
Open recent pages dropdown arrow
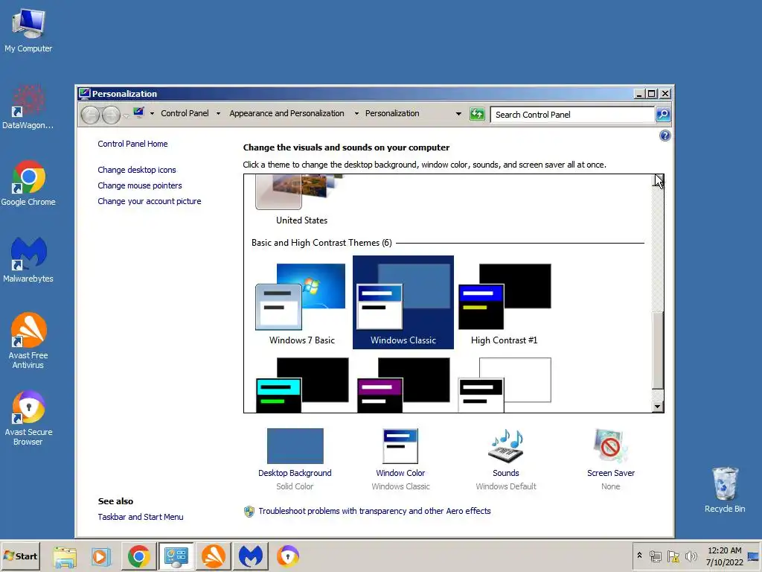(x=126, y=115)
